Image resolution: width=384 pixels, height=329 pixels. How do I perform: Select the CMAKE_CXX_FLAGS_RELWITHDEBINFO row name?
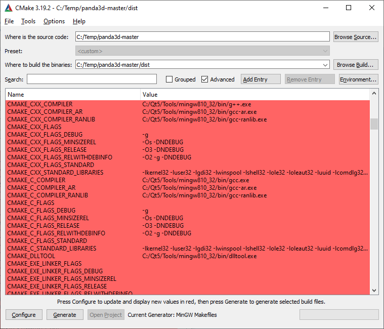tap(60, 157)
